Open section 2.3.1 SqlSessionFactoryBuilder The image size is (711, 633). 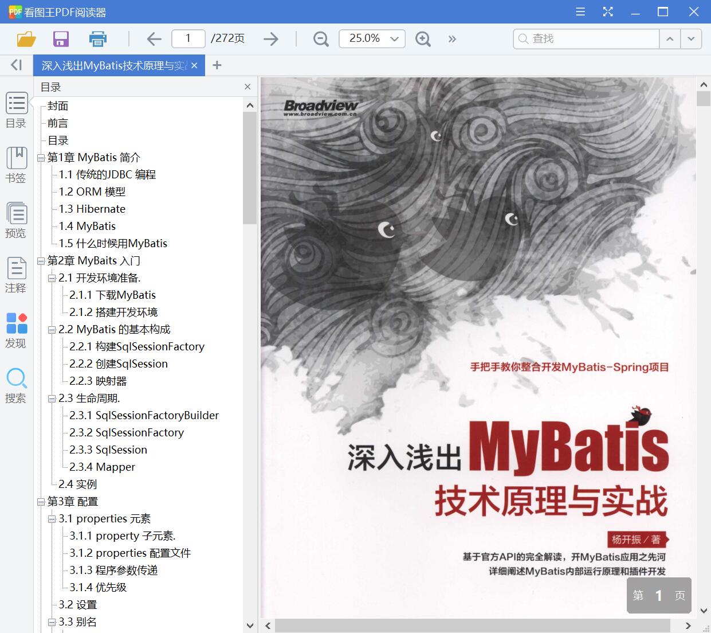(144, 416)
